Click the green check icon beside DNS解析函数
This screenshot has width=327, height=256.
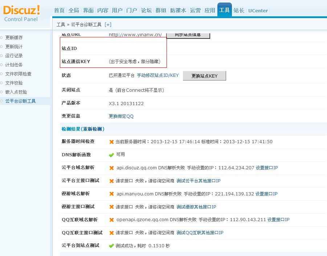(x=111, y=155)
